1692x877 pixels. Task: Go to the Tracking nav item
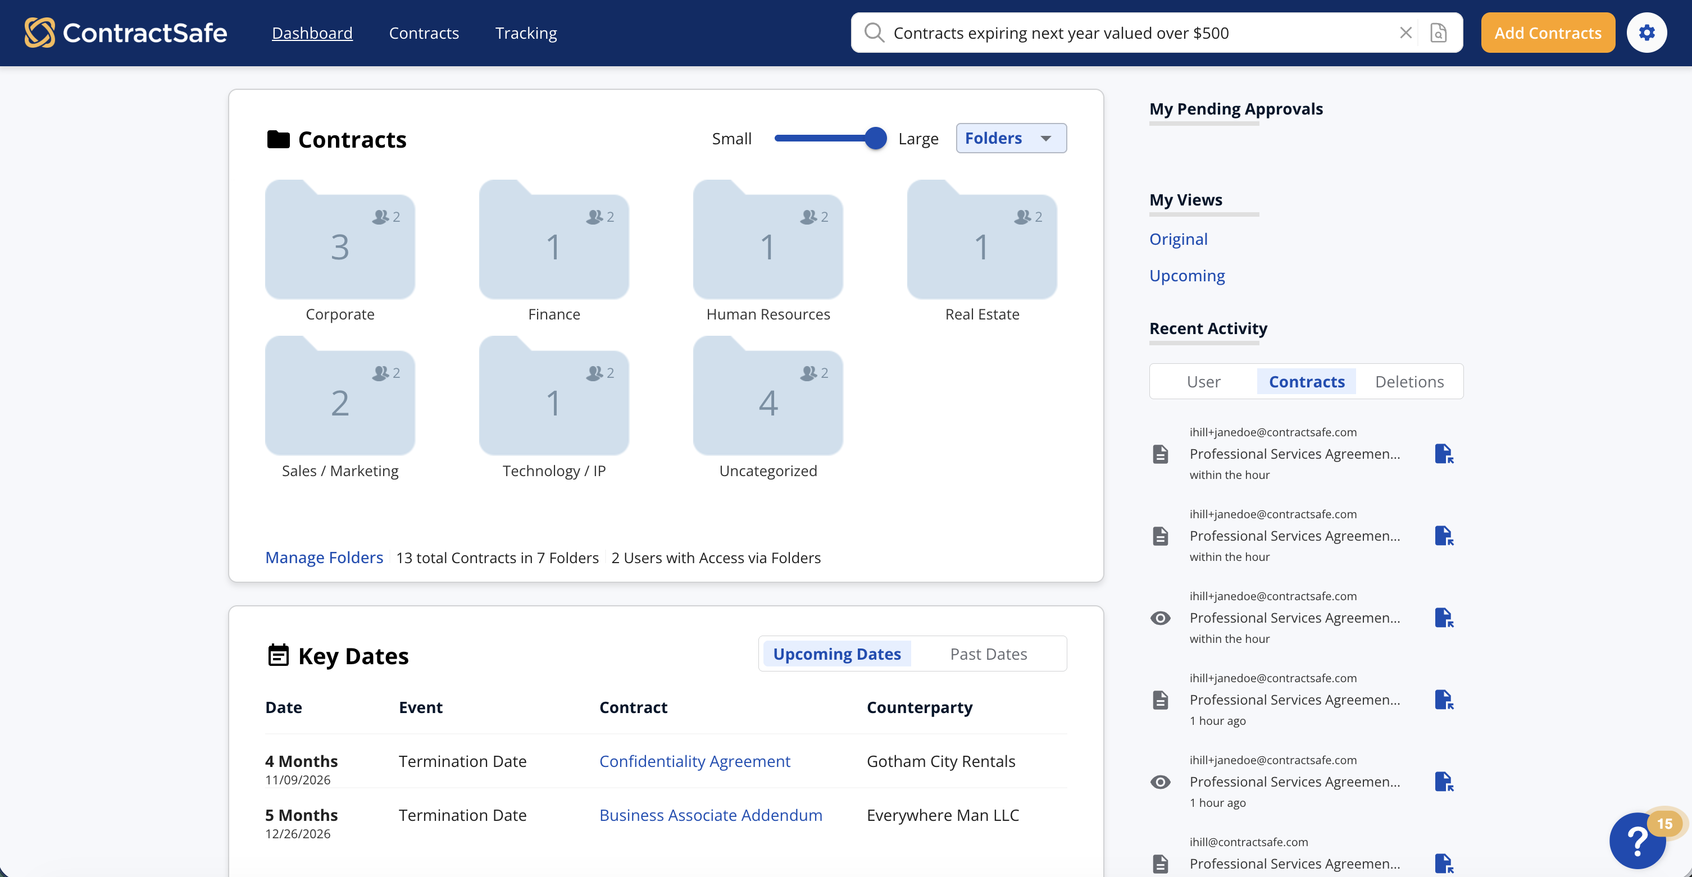(x=526, y=33)
